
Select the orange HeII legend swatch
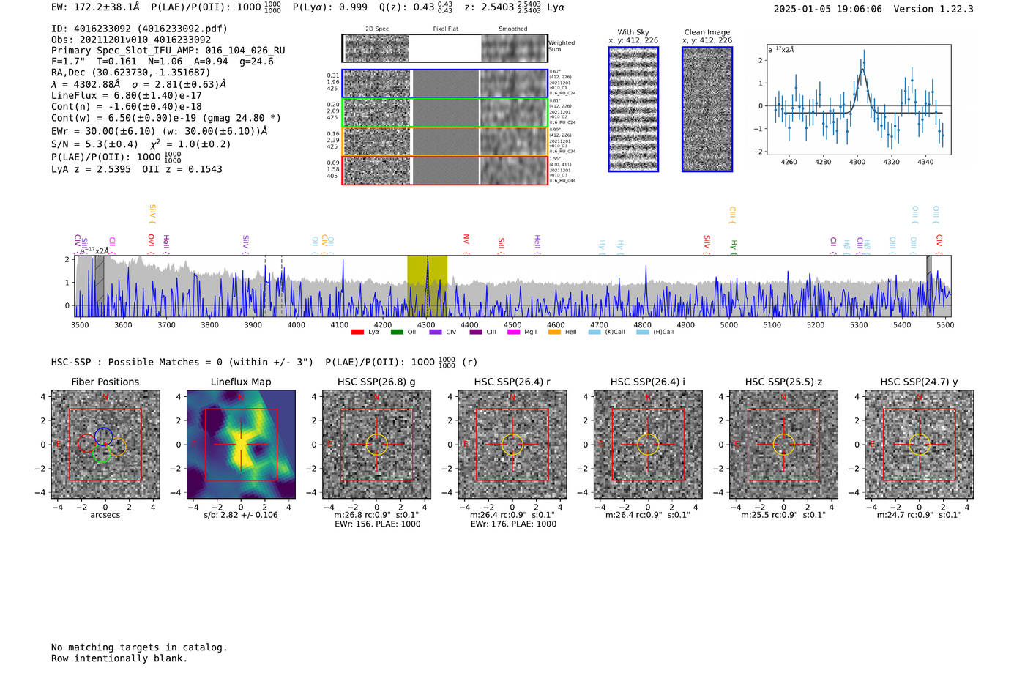point(554,333)
